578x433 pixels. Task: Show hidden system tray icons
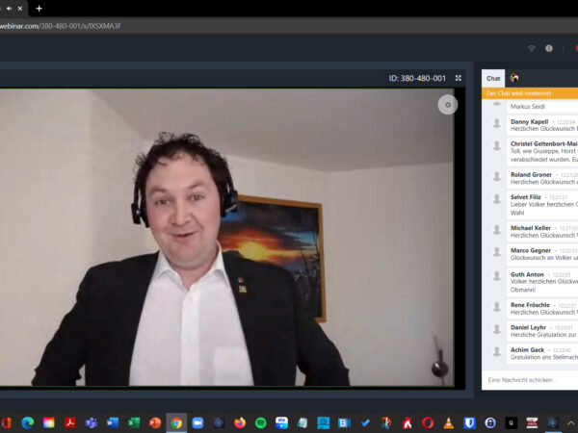coord(571,422)
